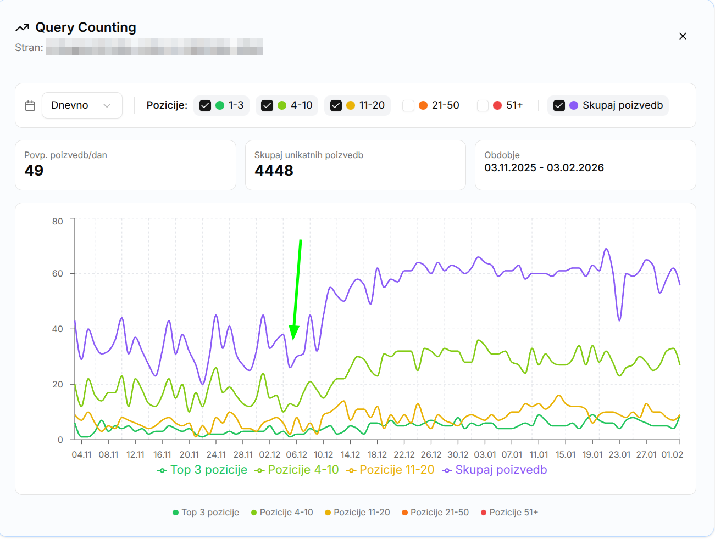Click the green dot next to 1-3
The width and height of the screenshot is (715, 540).
pos(220,105)
